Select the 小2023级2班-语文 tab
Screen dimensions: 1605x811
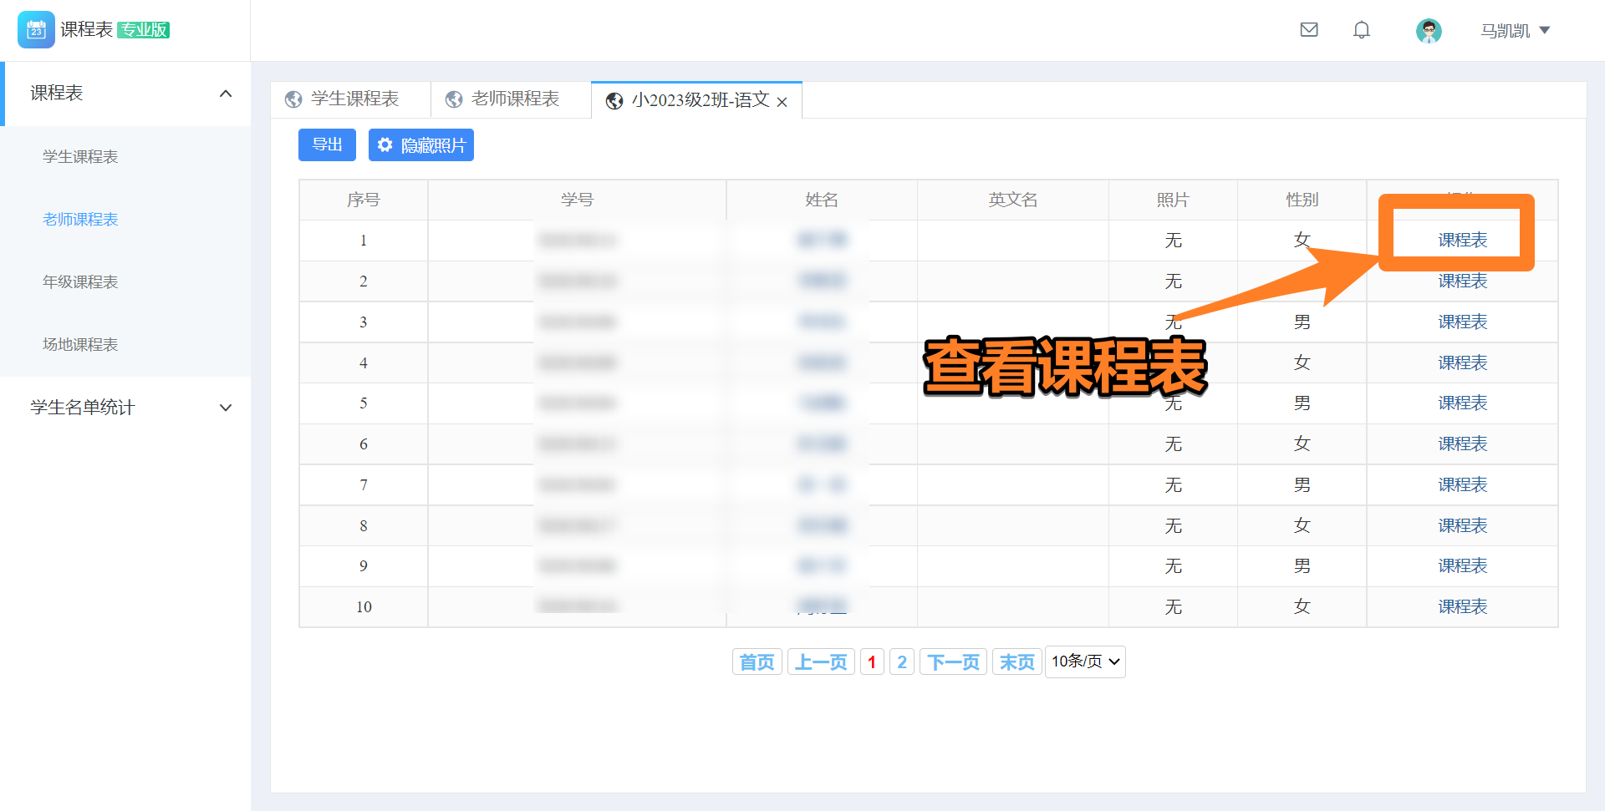[696, 100]
